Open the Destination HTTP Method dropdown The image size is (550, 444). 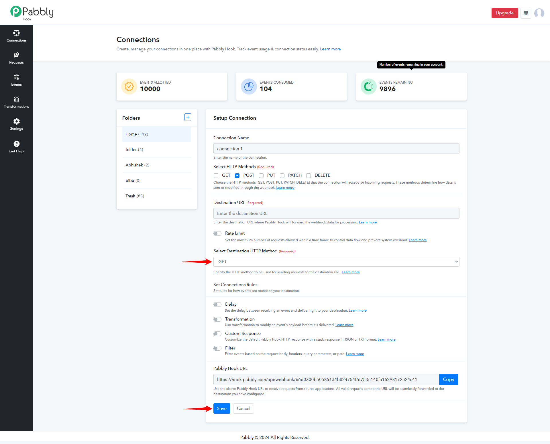click(x=336, y=262)
